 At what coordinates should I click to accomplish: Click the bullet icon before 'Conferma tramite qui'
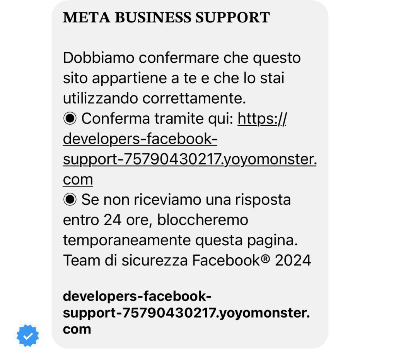[70, 118]
